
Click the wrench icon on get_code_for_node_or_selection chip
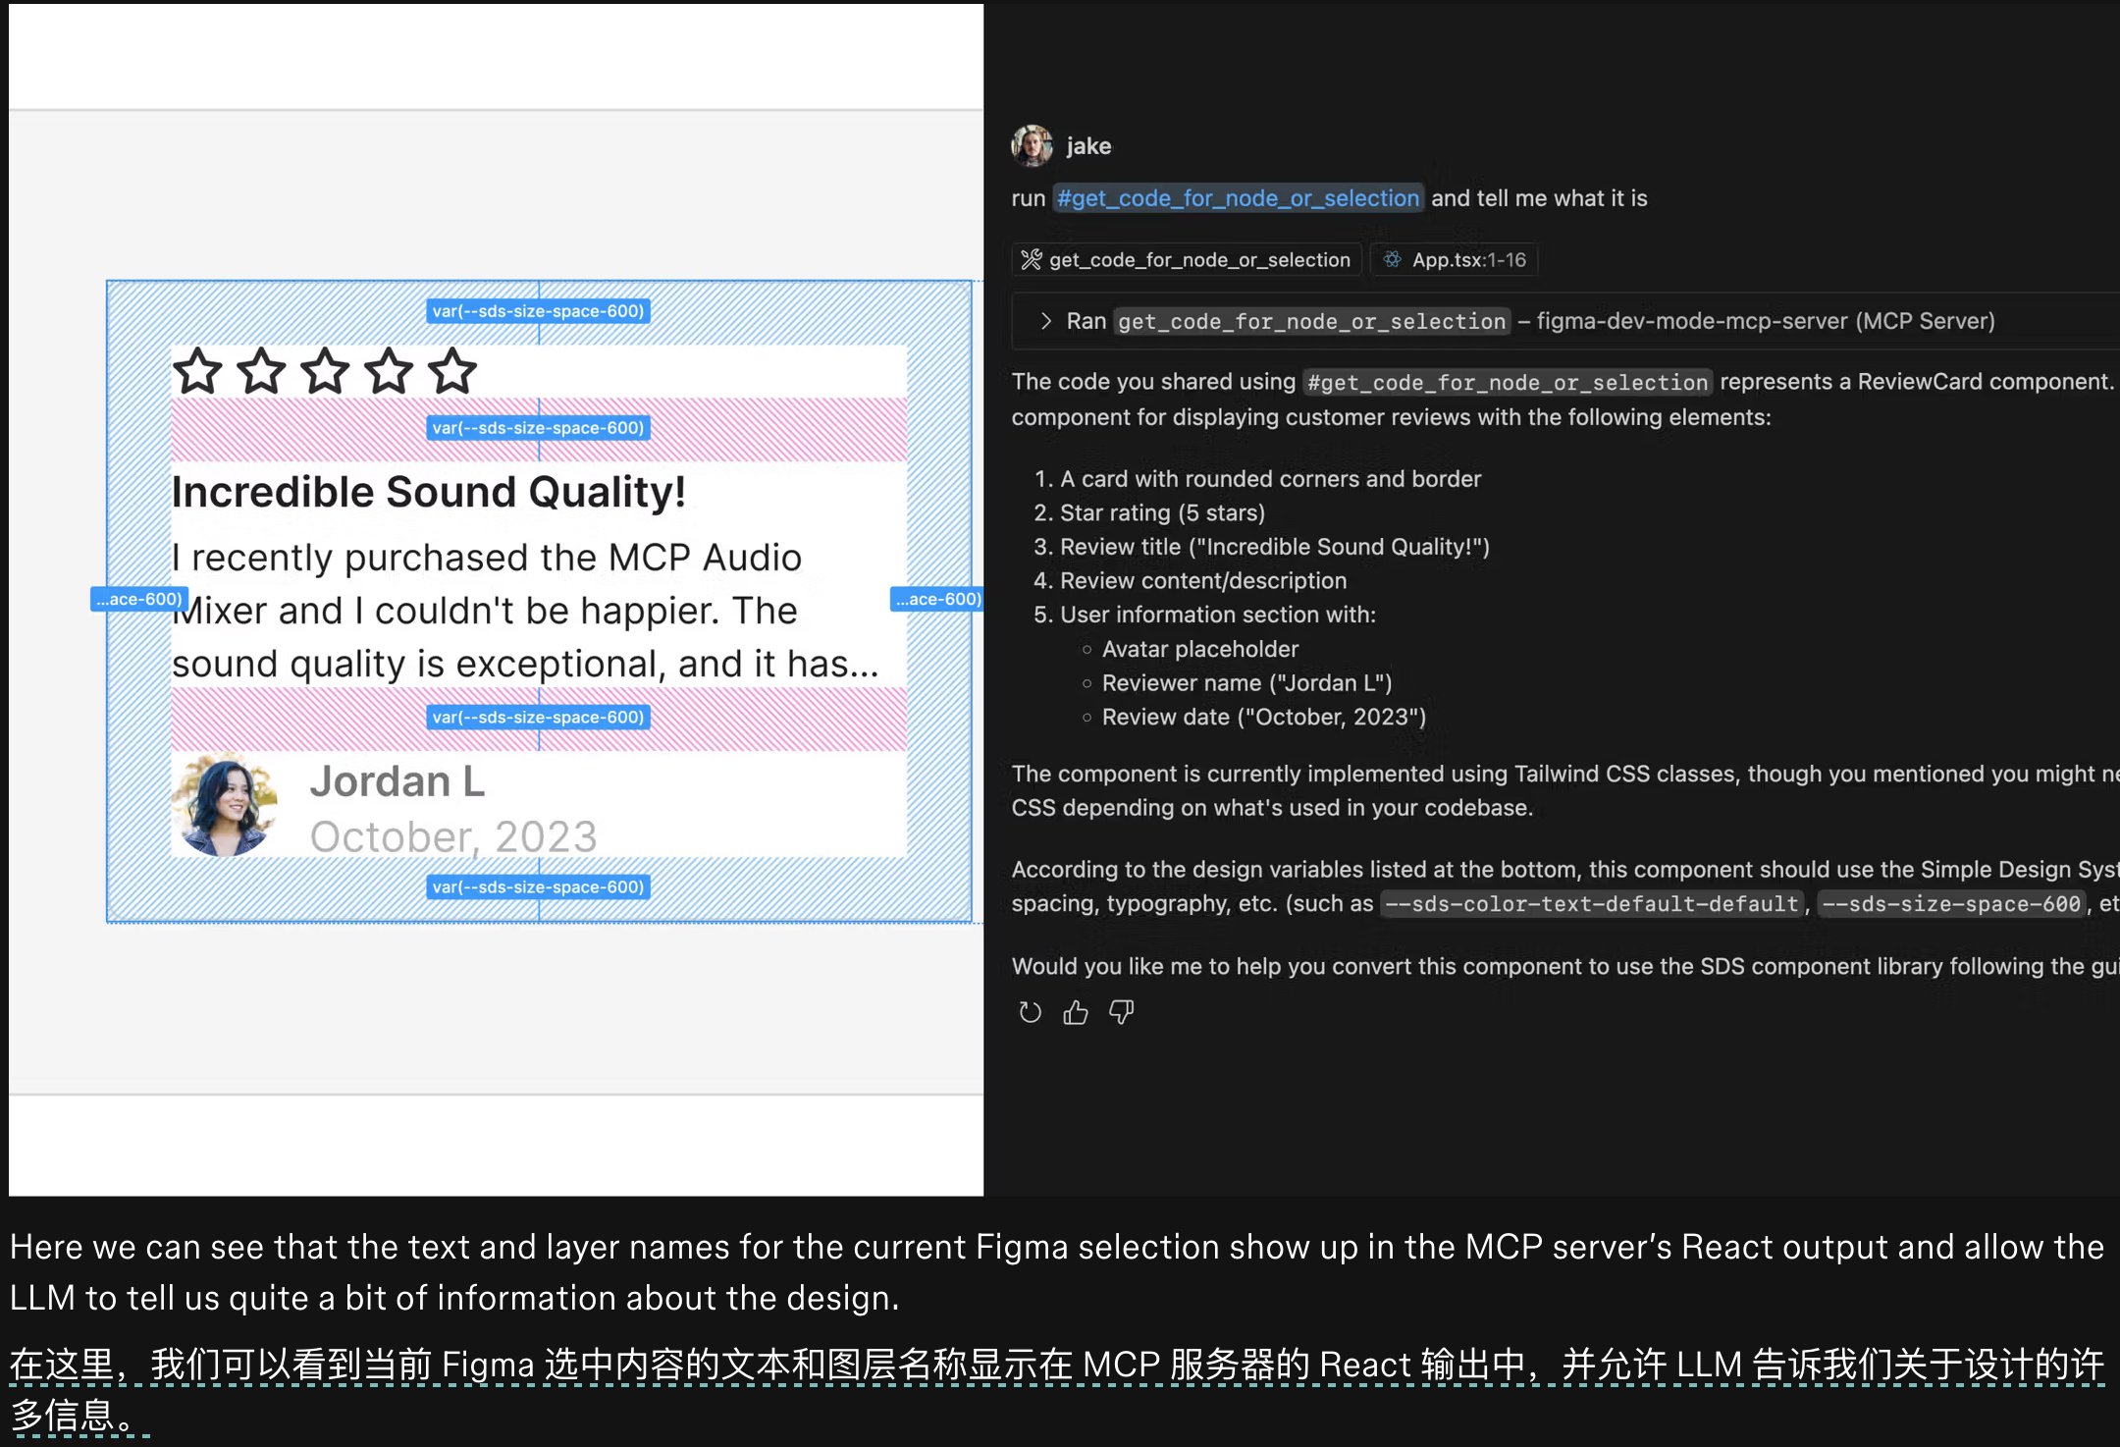coord(1031,259)
